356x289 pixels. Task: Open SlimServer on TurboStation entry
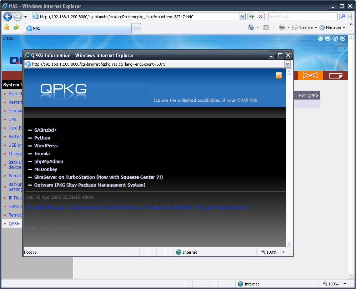pyautogui.click(x=99, y=177)
